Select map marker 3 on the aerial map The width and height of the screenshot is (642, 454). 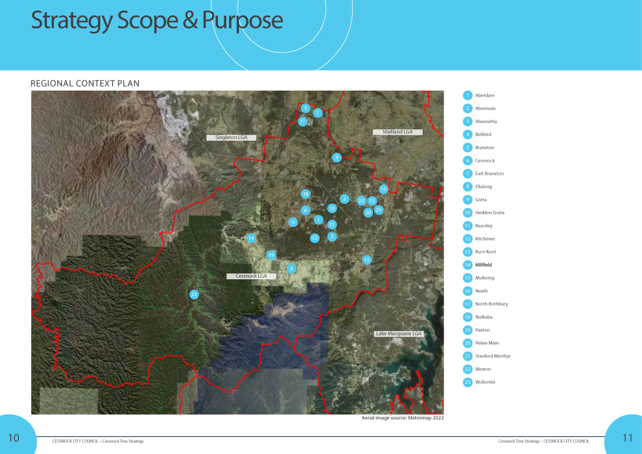coord(332,237)
